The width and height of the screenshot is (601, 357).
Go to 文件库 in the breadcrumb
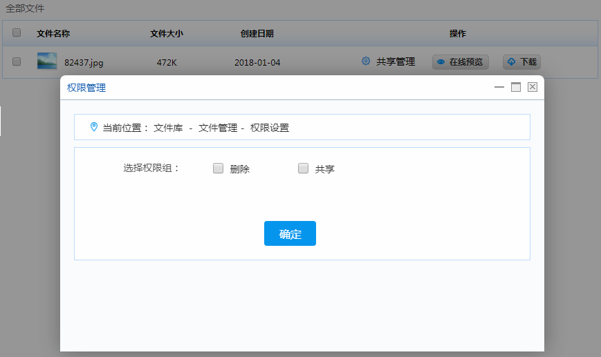(168, 128)
